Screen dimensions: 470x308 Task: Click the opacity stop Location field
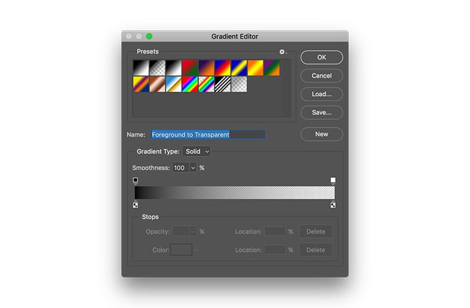coord(275,232)
